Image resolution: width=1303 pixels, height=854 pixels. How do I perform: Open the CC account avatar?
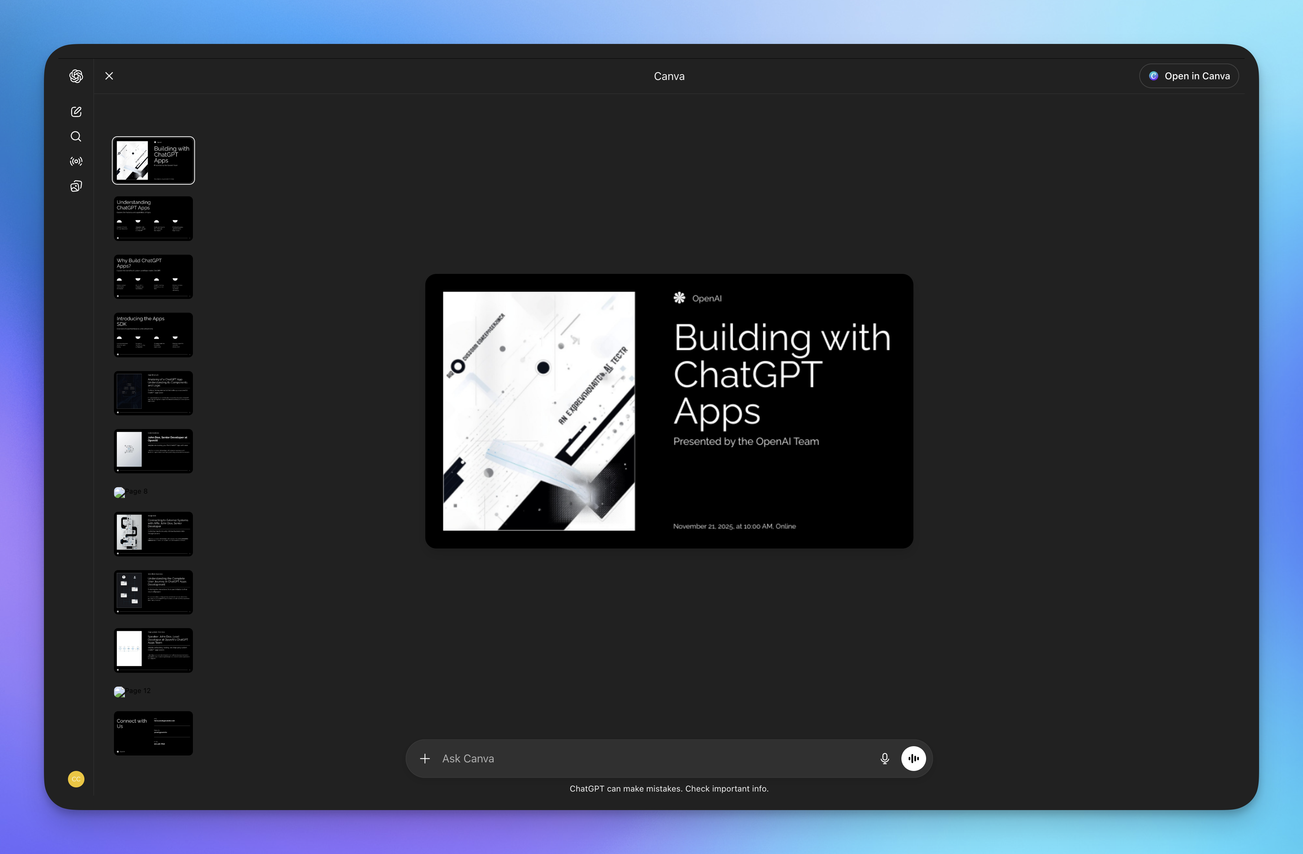(x=76, y=779)
